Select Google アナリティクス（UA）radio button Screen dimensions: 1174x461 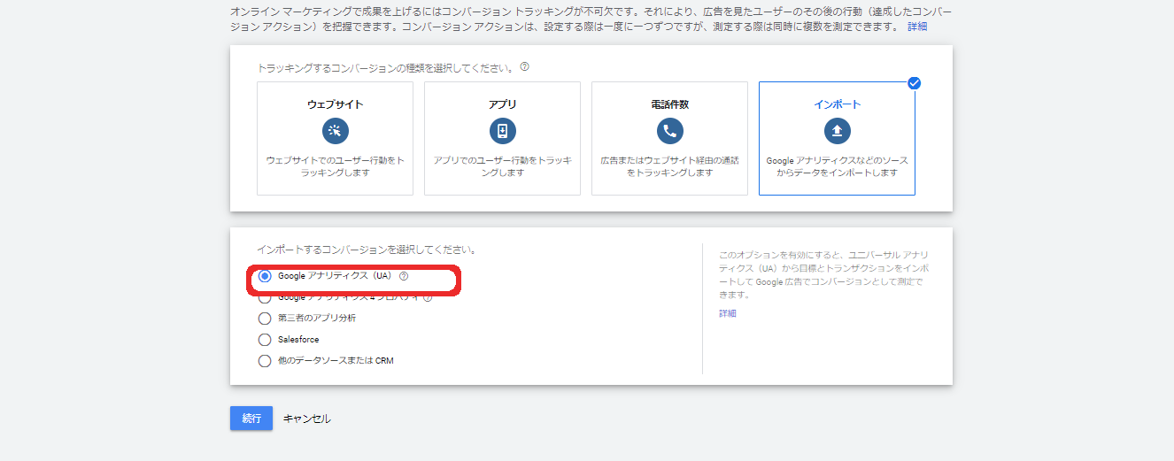(265, 276)
